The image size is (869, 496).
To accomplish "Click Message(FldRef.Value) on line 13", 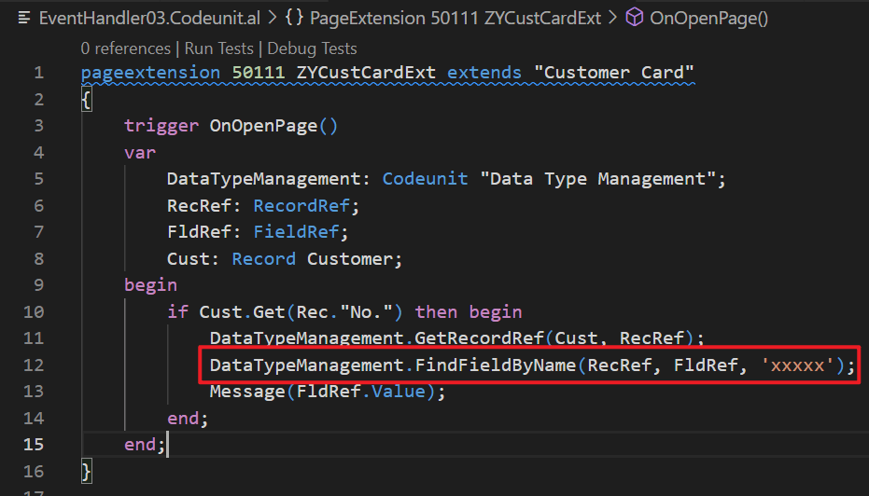I will (x=323, y=392).
